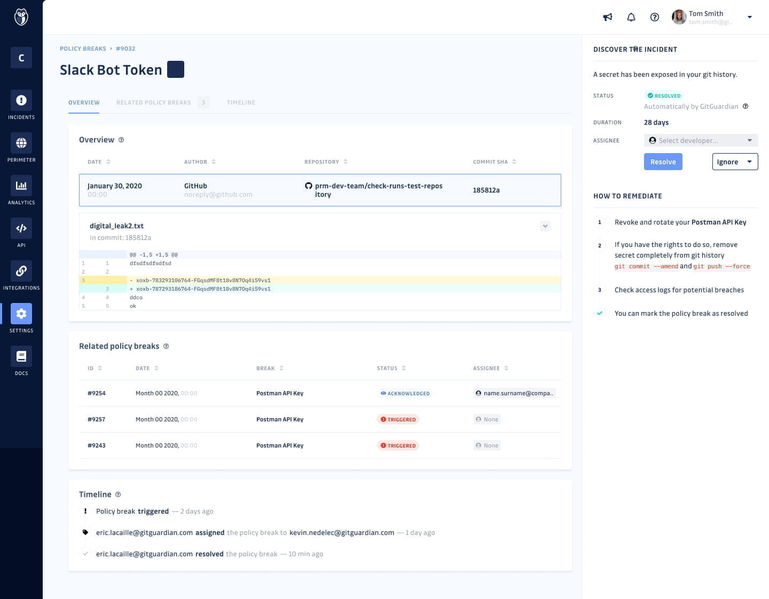The height and width of the screenshot is (599, 769).
Task: Click the Overview help icon
Action: pyautogui.click(x=121, y=140)
